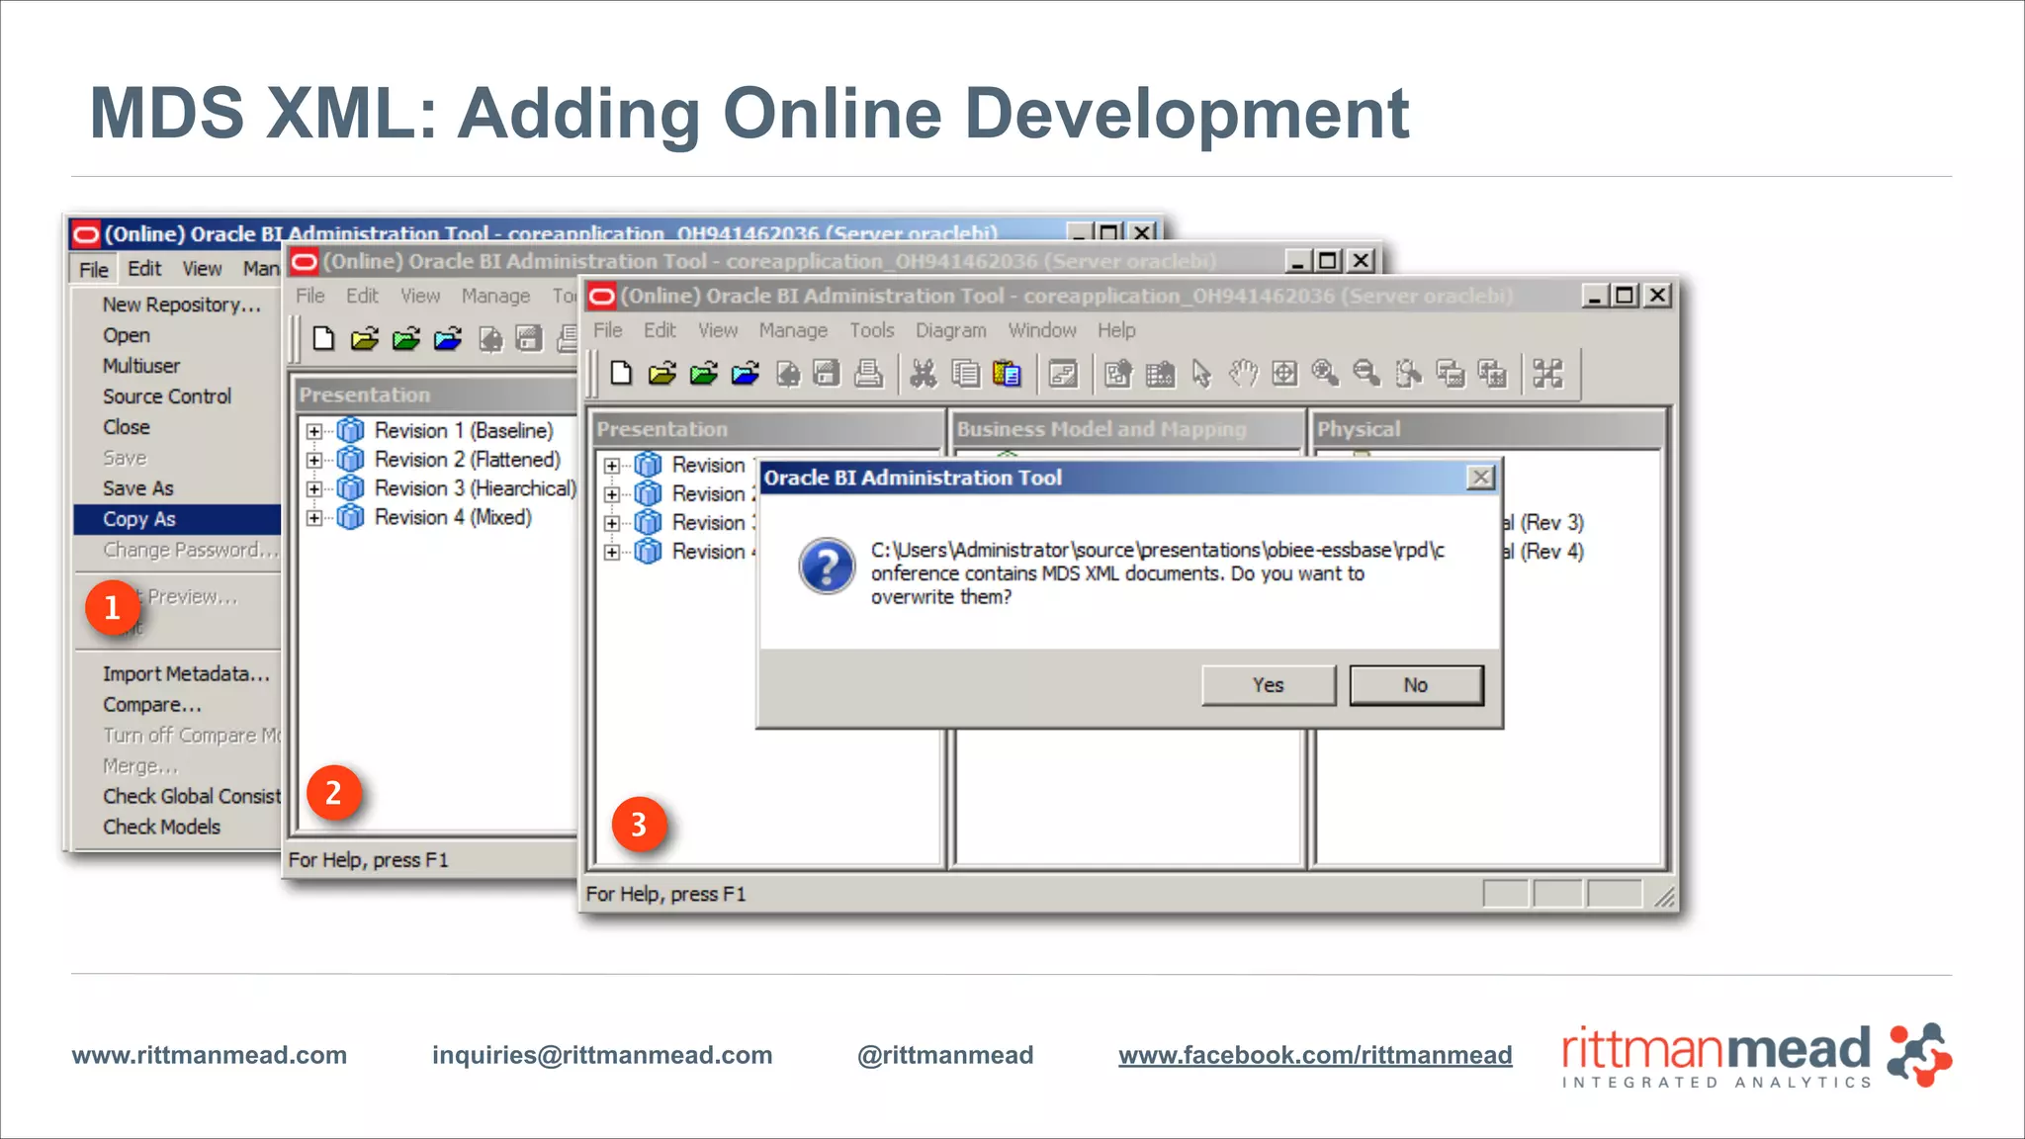Expand the Revision 1 (Baseline) tree node
The image size is (2025, 1139).
tap(314, 431)
